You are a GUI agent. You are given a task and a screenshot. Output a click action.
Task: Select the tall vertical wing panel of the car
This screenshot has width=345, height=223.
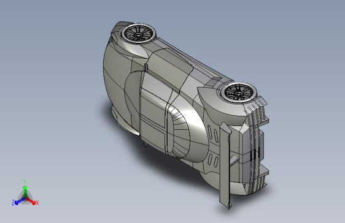tap(225, 166)
